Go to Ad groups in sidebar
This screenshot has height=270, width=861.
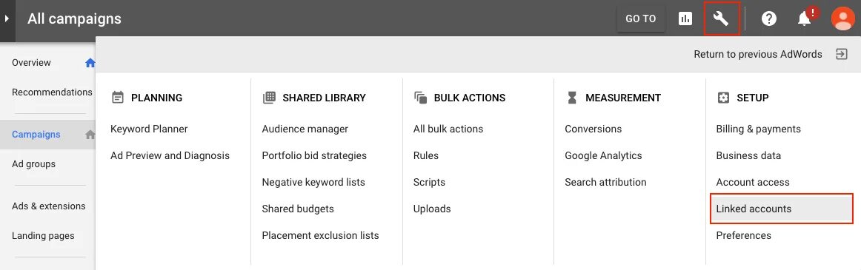(x=33, y=163)
